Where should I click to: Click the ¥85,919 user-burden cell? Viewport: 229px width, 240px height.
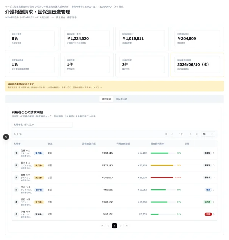pyautogui.click(x=142, y=178)
